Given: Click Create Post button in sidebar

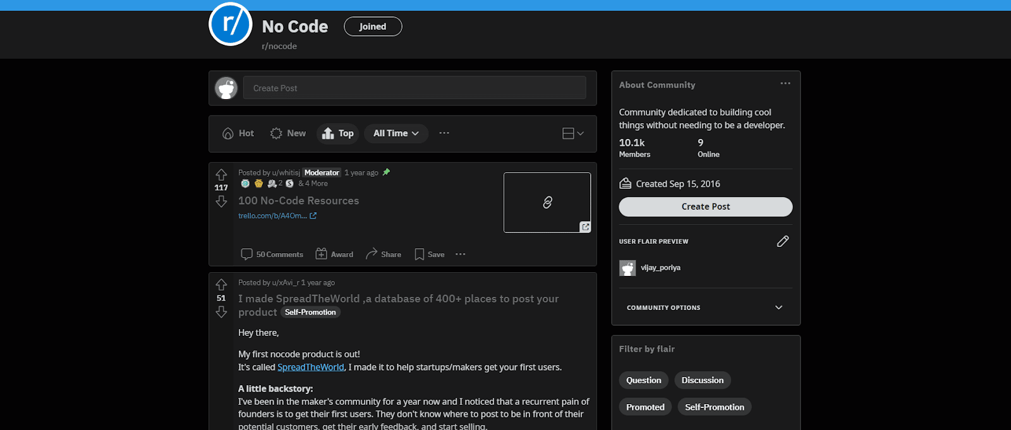Looking at the screenshot, I should click(706, 206).
